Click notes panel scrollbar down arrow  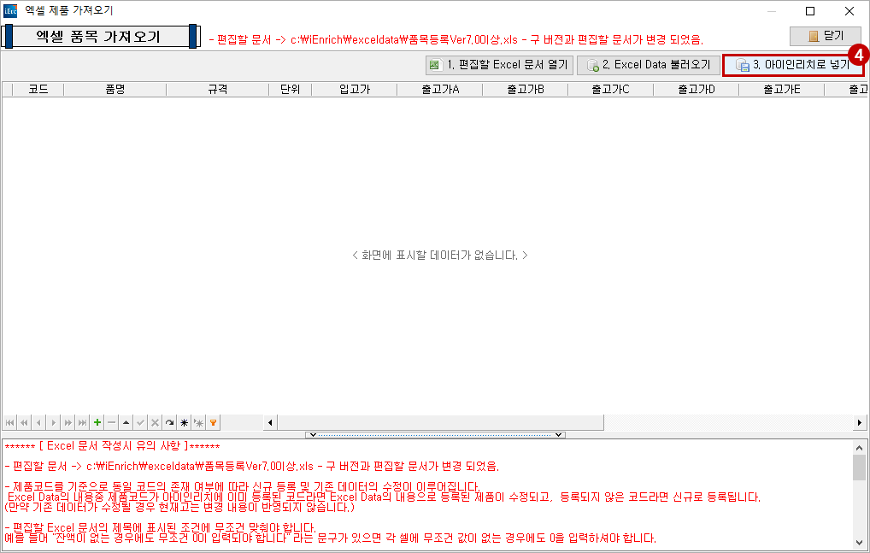[859, 543]
